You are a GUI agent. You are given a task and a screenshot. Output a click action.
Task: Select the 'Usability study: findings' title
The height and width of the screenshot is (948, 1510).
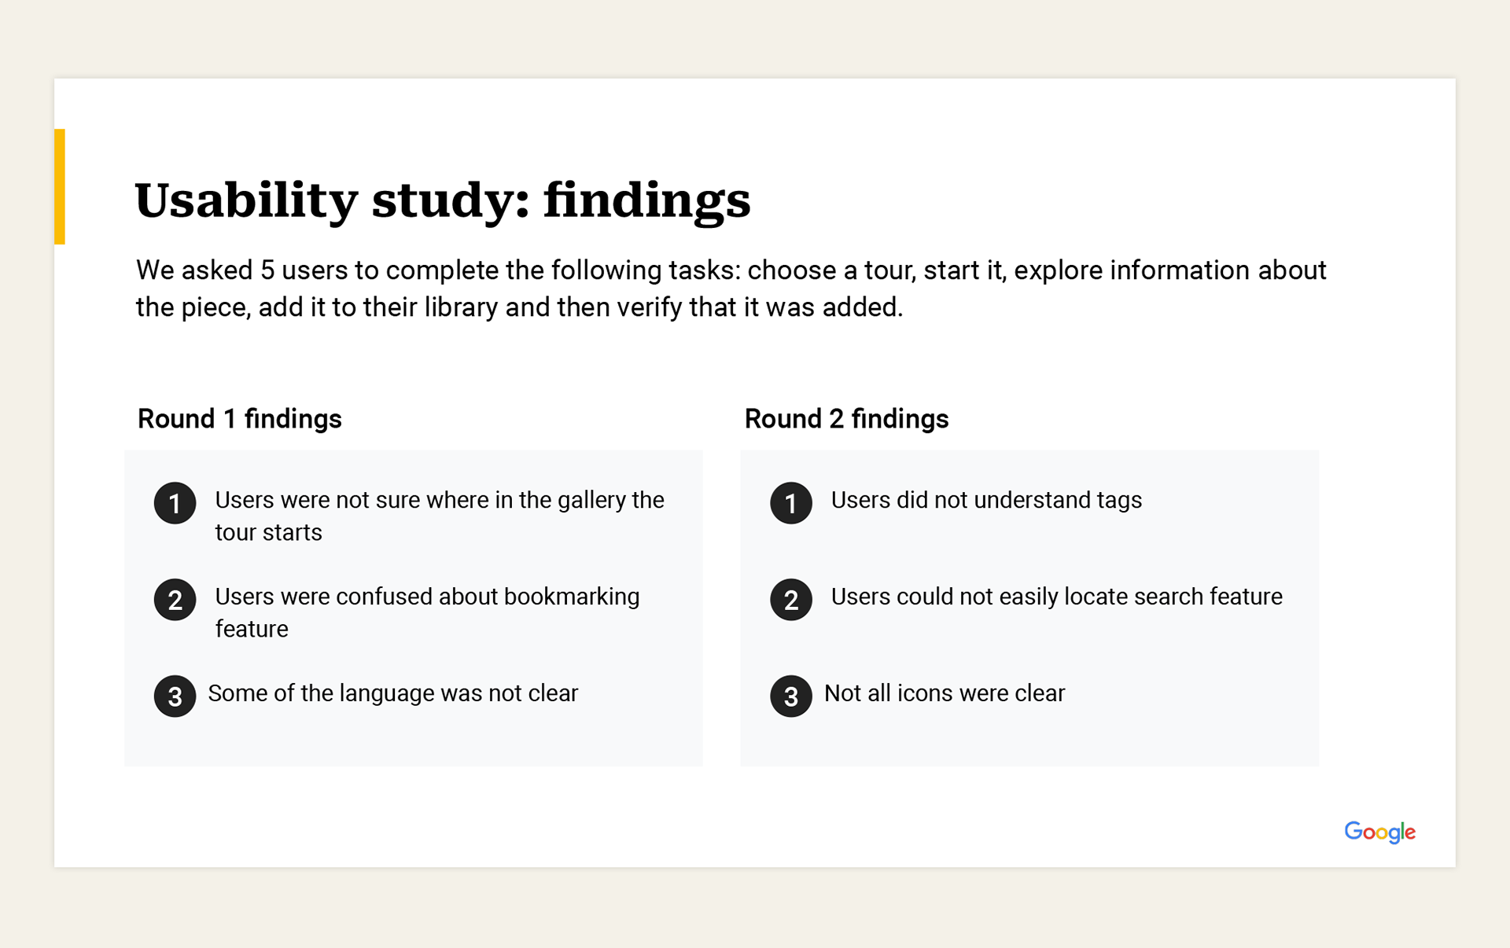pos(443,201)
